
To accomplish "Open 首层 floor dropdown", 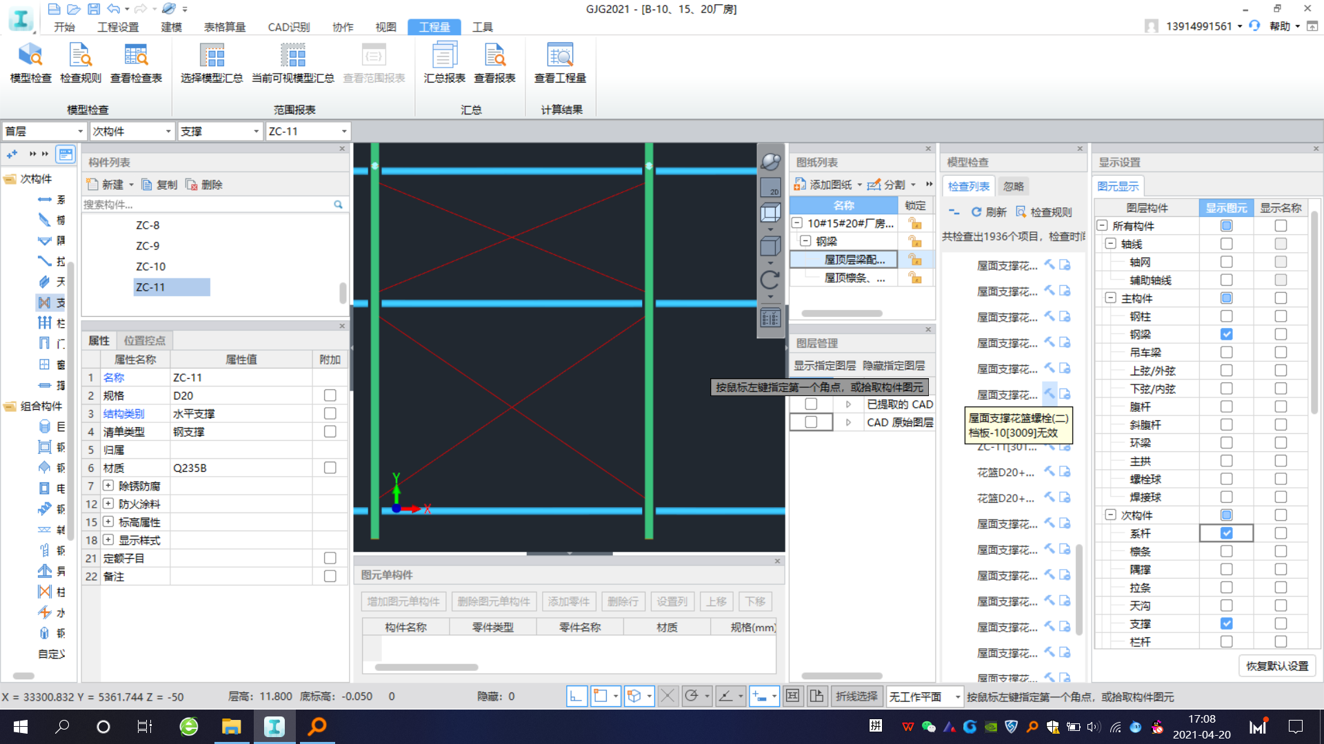I will point(44,132).
